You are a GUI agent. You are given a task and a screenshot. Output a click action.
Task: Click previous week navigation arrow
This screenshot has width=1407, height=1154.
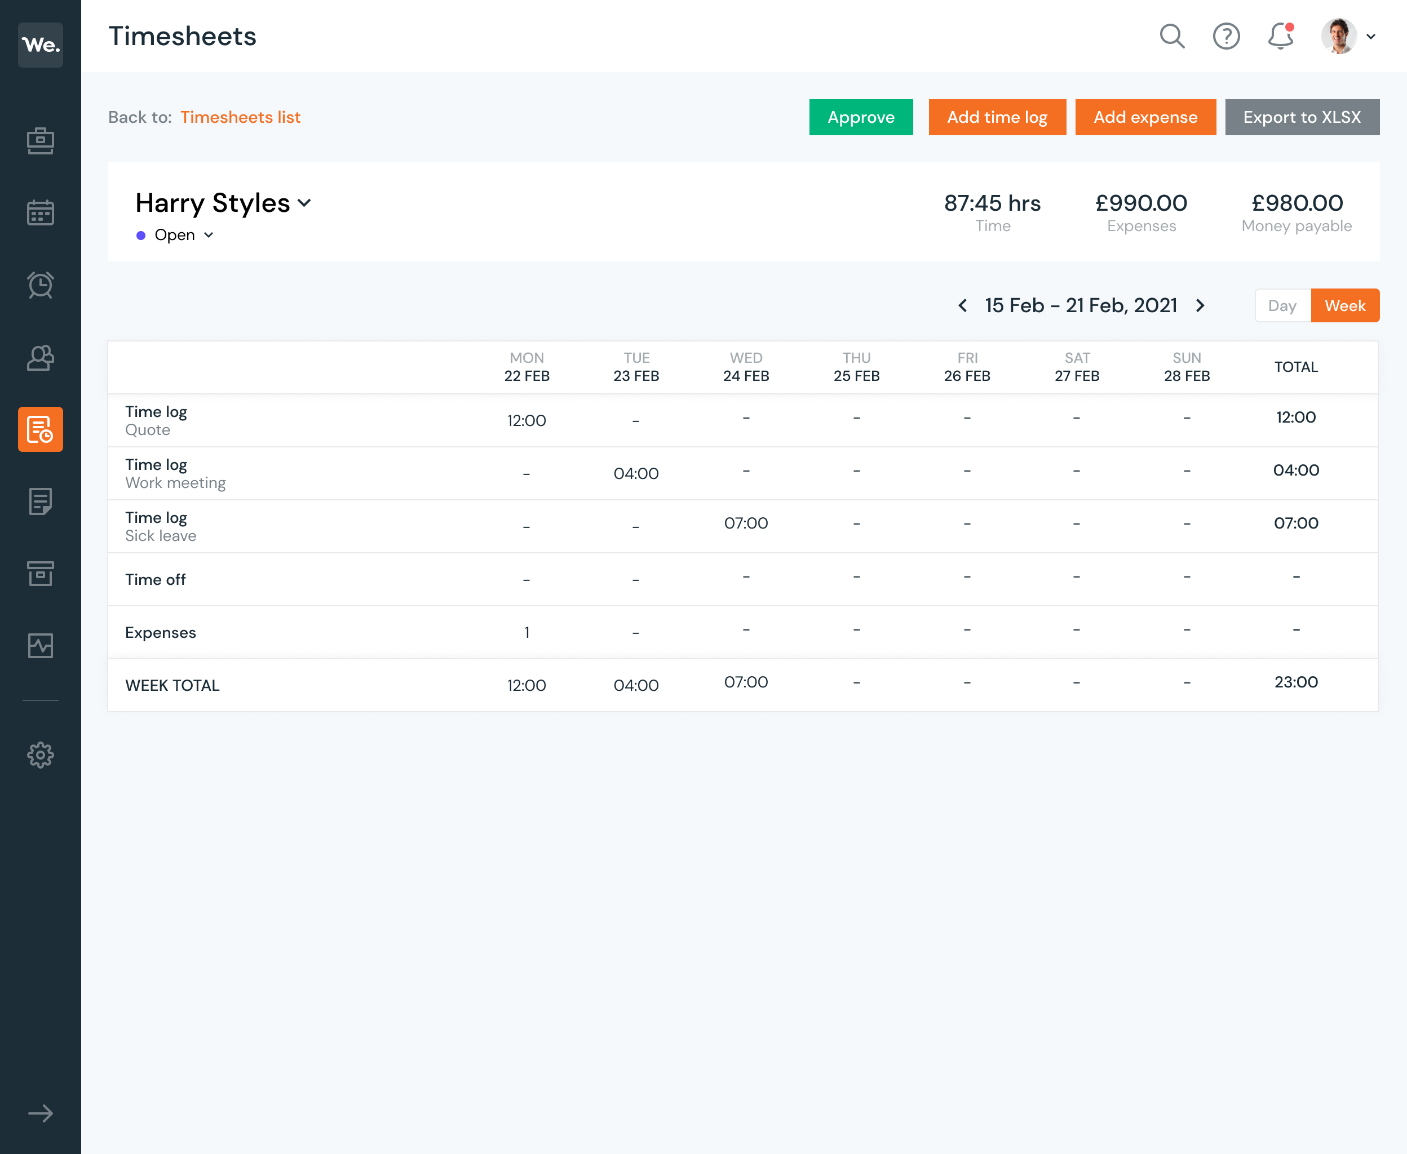pos(961,306)
